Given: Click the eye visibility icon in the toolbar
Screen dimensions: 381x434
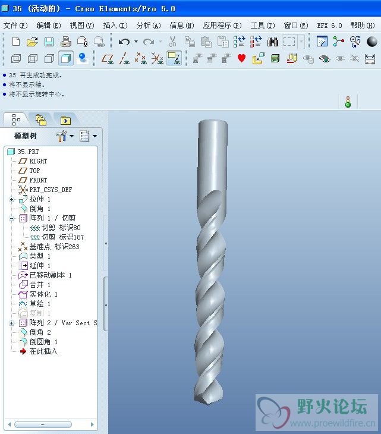Looking at the screenshot, I should pyautogui.click(x=325, y=59).
